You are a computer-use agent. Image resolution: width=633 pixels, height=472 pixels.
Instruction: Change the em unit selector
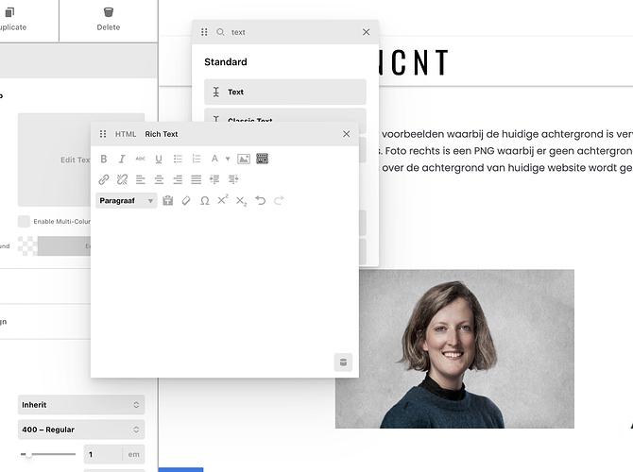pyautogui.click(x=133, y=454)
